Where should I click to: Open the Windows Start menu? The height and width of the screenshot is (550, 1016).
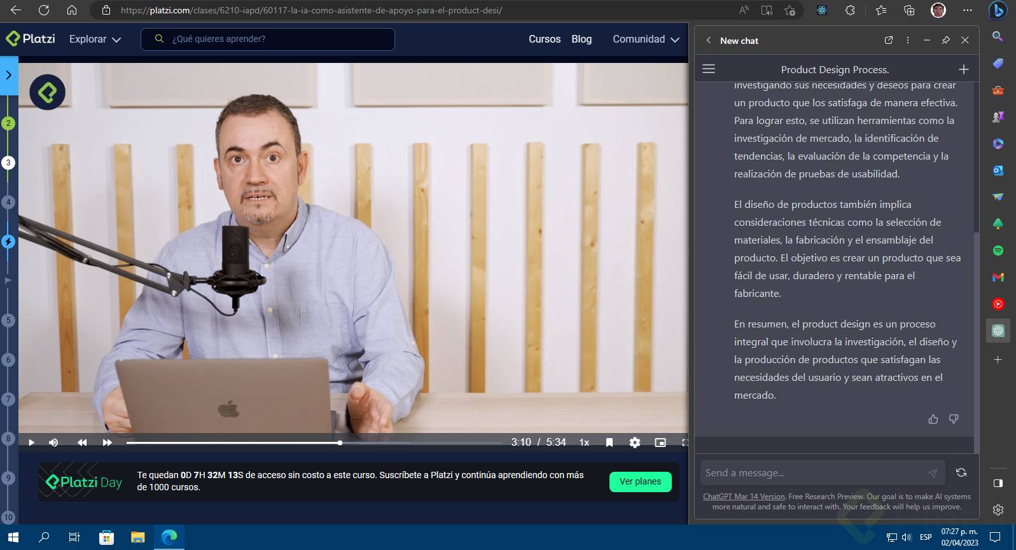point(13,537)
